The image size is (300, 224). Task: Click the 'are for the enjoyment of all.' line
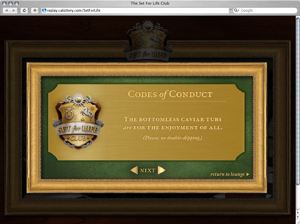point(173,127)
